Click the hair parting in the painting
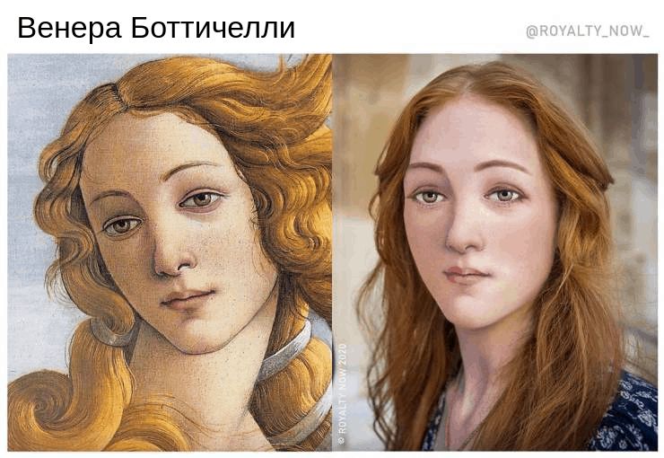 [115, 95]
